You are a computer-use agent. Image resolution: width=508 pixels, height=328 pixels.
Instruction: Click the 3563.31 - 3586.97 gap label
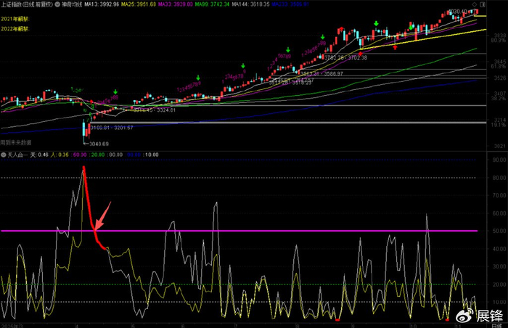321,73
